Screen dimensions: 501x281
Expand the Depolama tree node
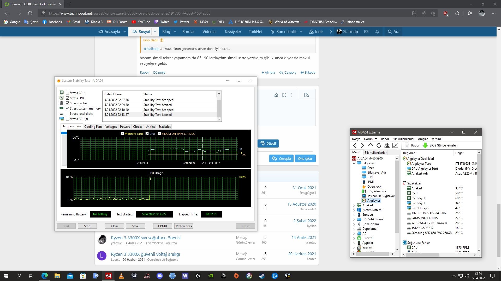tap(354, 229)
